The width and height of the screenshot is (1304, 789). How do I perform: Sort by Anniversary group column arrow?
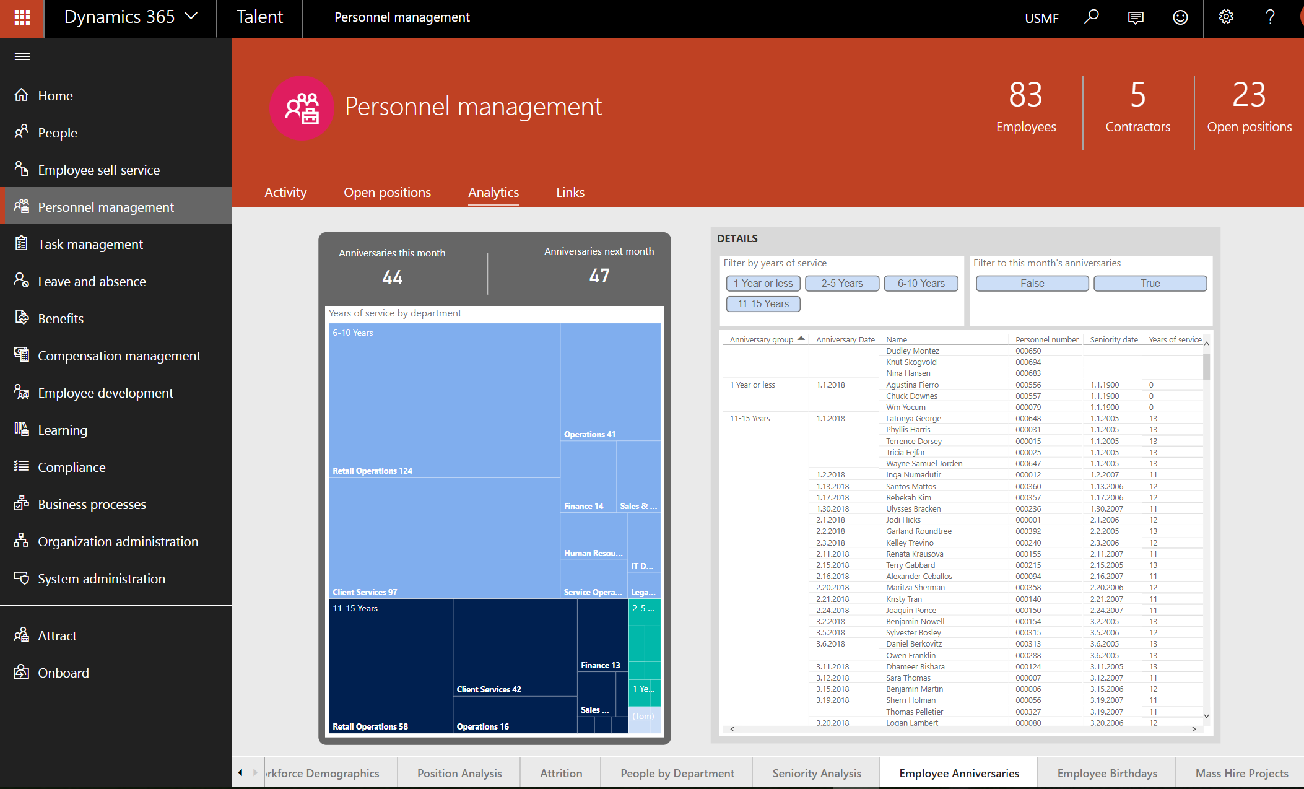801,339
